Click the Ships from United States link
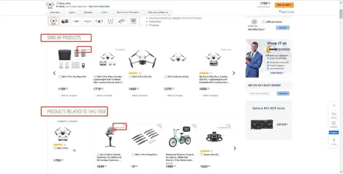343x174 pixels. coord(99,7)
